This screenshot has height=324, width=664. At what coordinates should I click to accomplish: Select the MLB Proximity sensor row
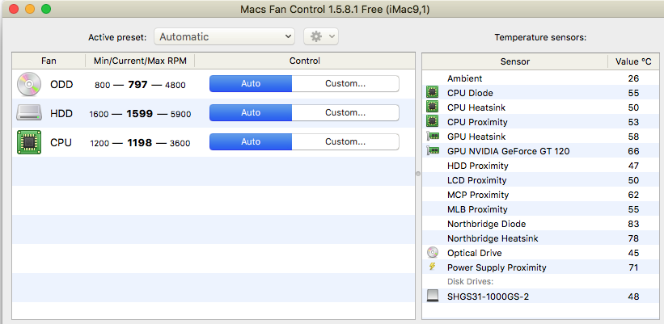[541, 209]
